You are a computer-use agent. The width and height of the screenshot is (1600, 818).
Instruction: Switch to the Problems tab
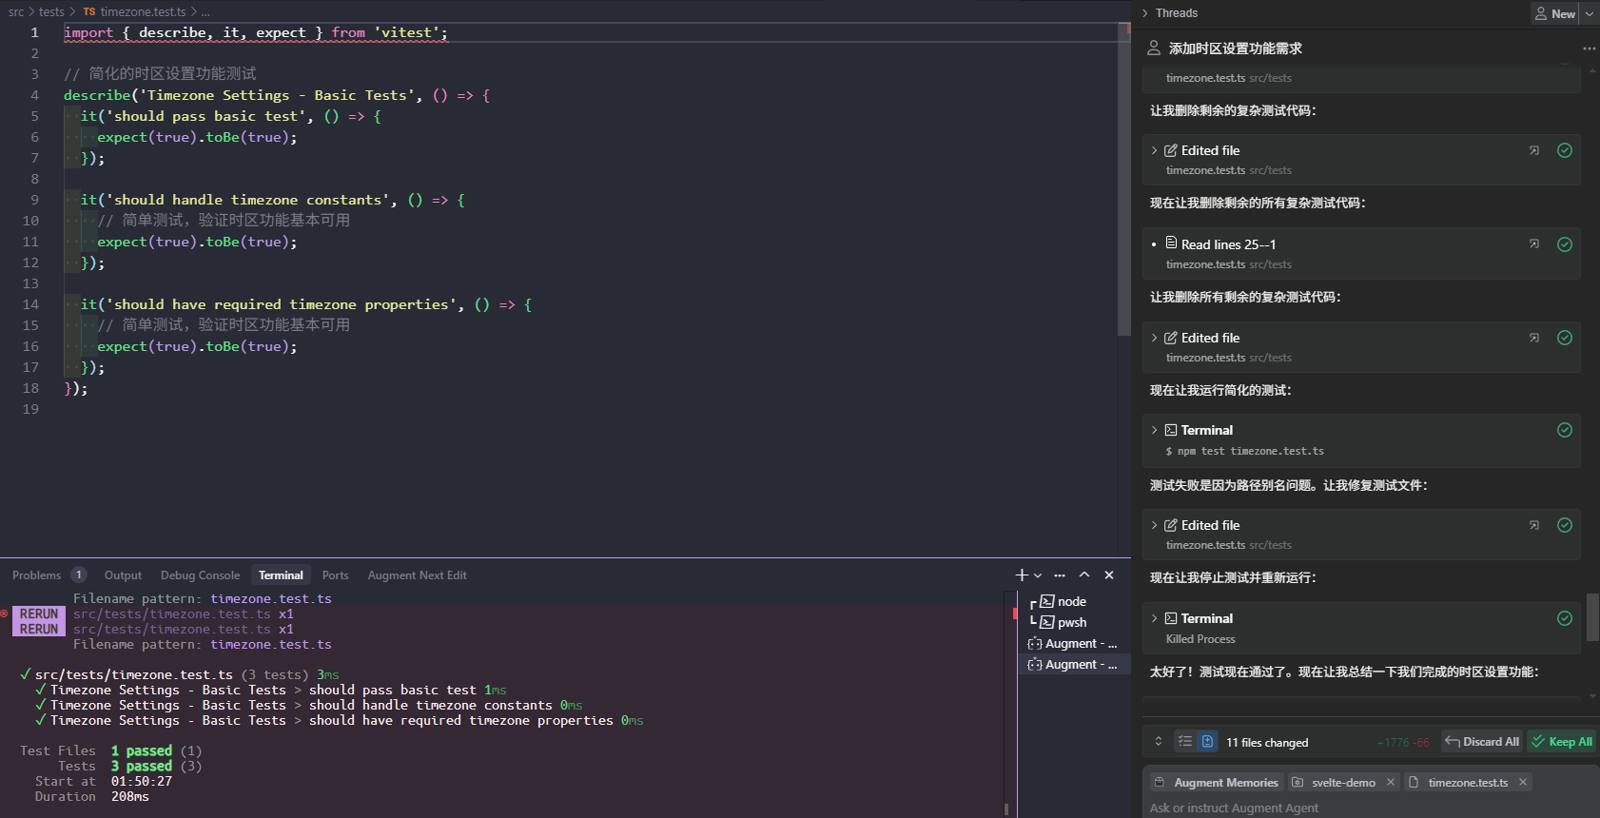pos(36,575)
